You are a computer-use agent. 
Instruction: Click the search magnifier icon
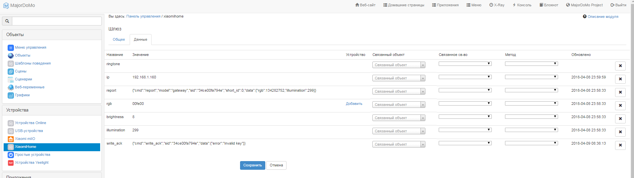click(x=7, y=21)
